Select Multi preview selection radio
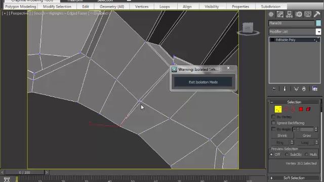 coord(306,154)
